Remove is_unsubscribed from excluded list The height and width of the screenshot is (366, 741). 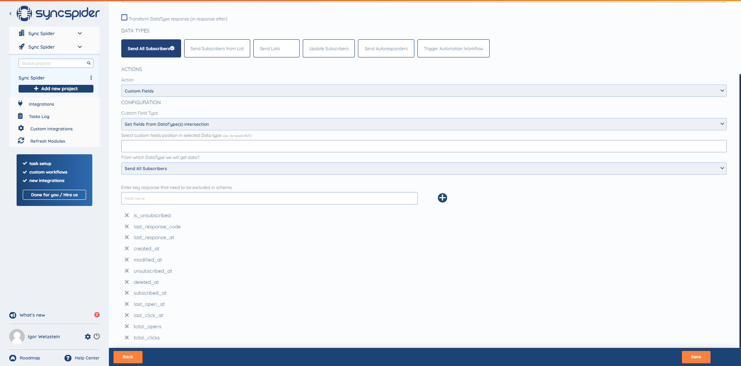[127, 215]
